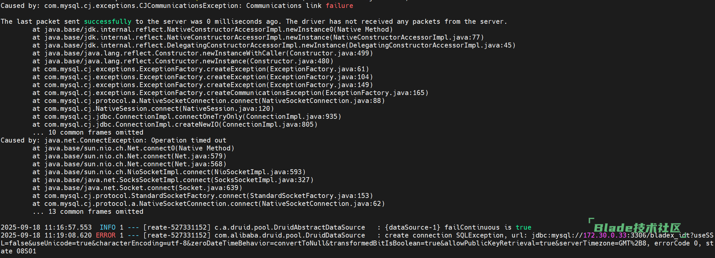The image size is (715, 258).
Task: Select the red ERROR log level label
Action: click(106, 235)
